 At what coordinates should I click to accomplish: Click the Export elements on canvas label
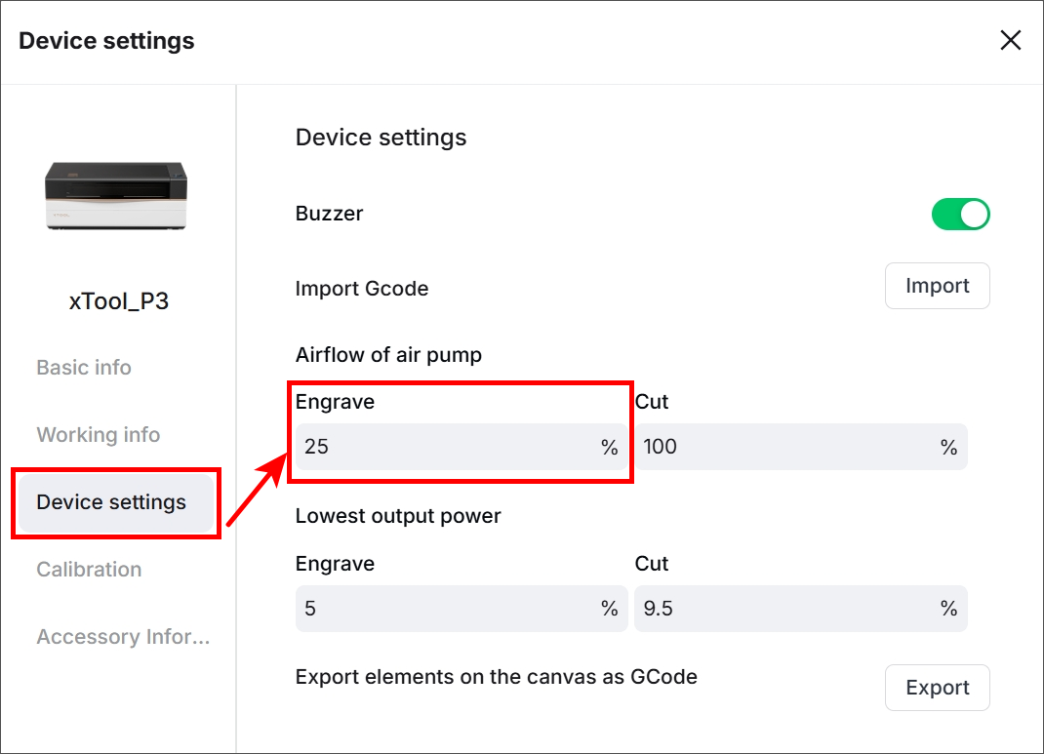pyautogui.click(x=496, y=677)
